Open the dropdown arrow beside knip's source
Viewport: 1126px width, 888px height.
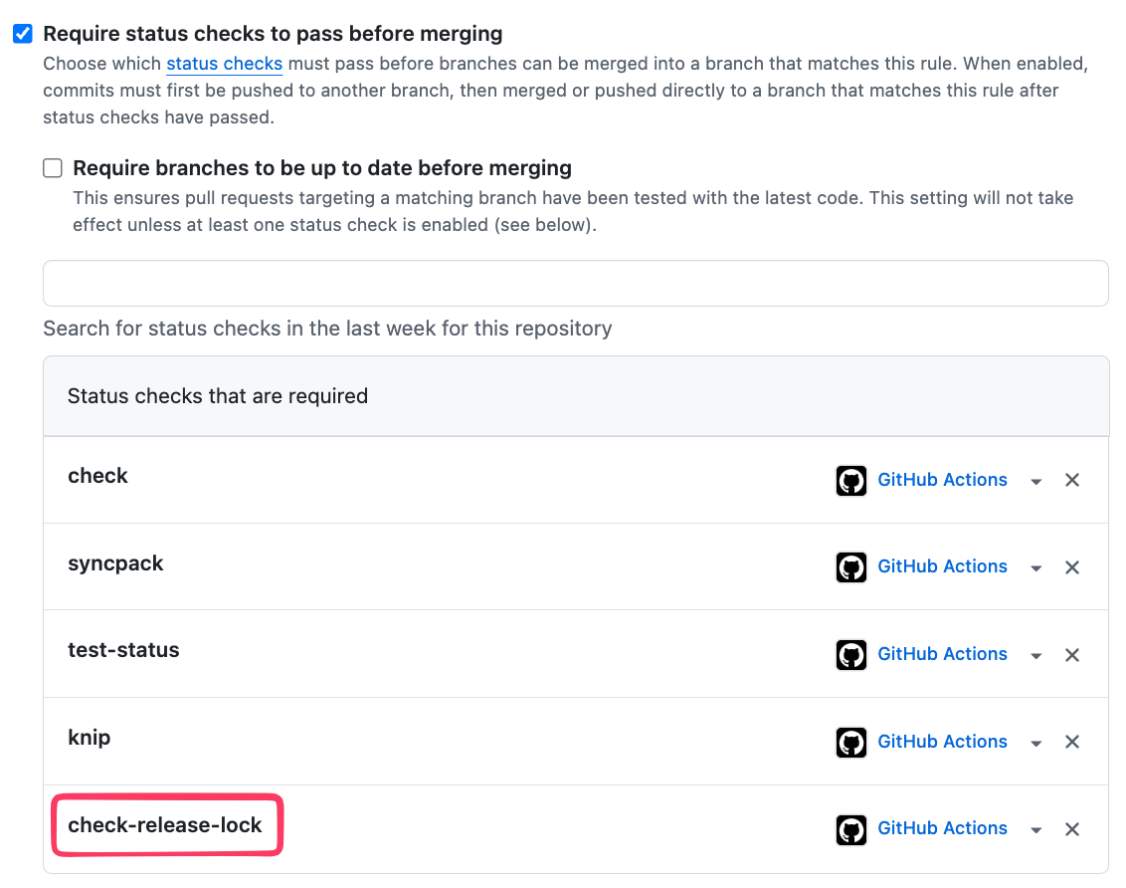pyautogui.click(x=1035, y=742)
